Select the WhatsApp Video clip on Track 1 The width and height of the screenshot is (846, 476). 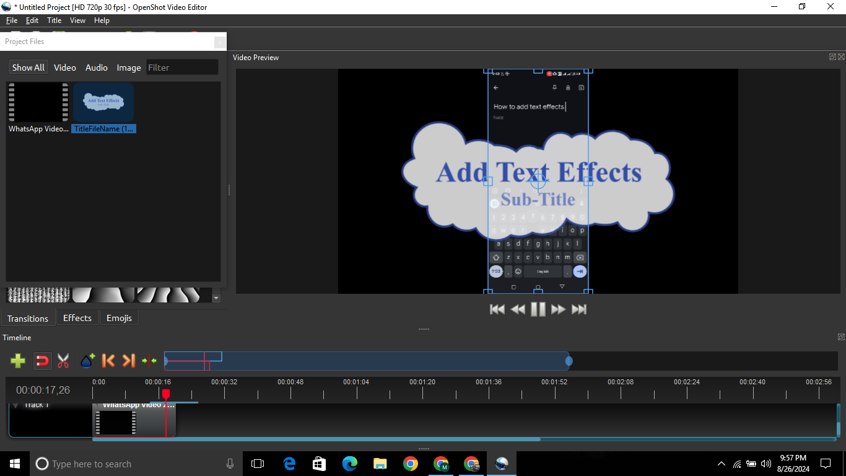click(x=134, y=420)
